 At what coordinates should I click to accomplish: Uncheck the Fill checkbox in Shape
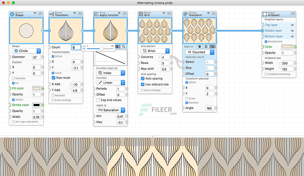pyautogui.click(x=13, y=83)
